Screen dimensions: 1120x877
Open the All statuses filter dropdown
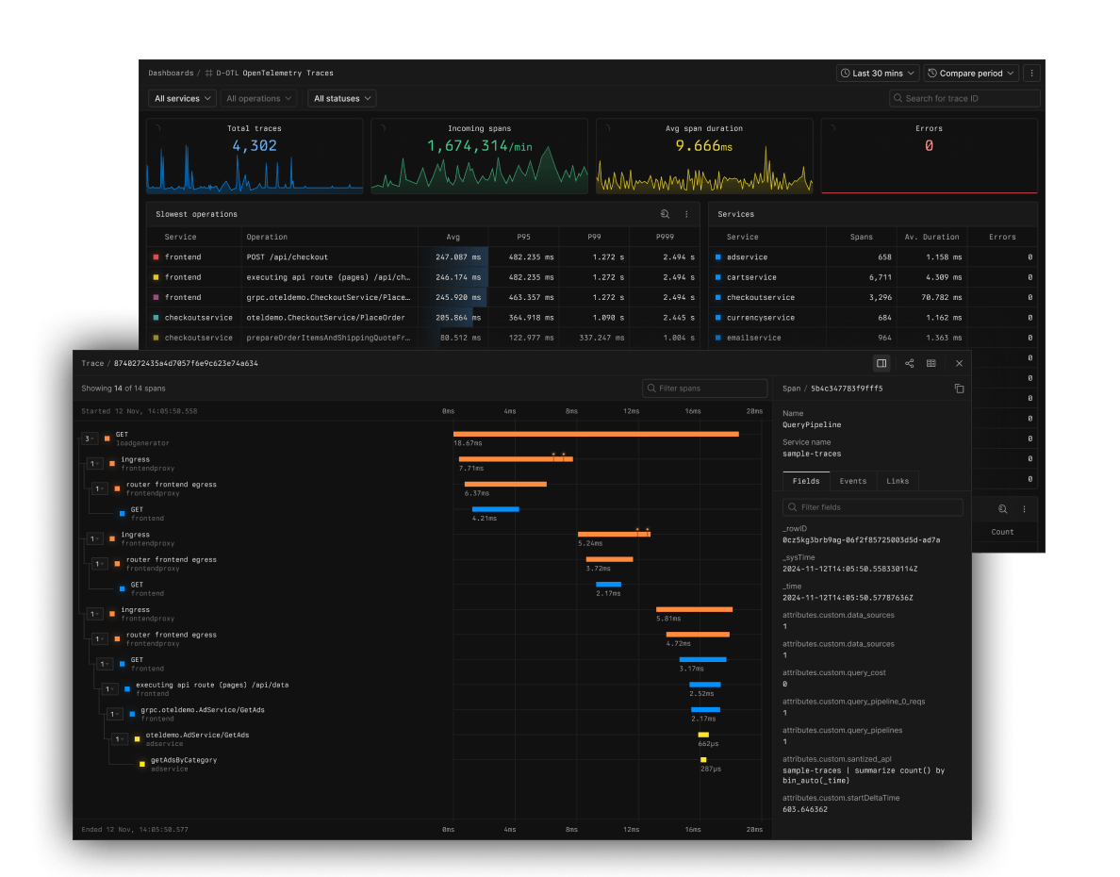[341, 98]
